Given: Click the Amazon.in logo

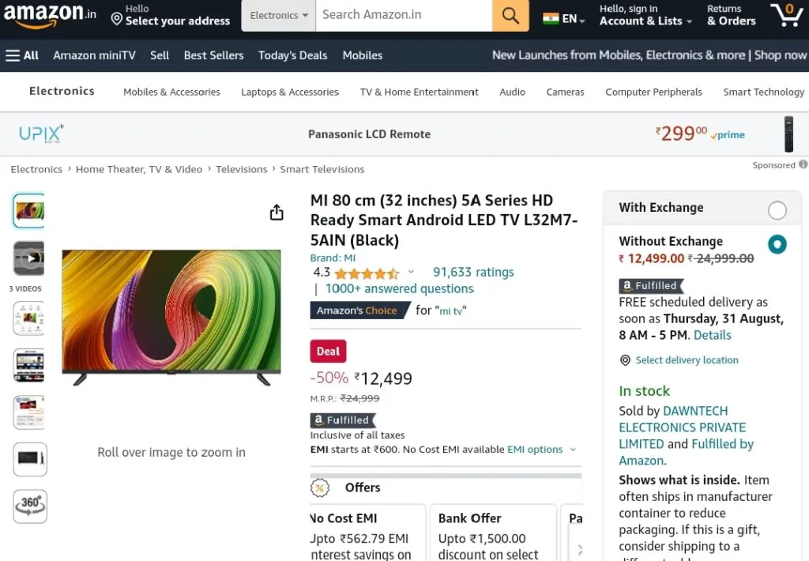Looking at the screenshot, I should (x=50, y=14).
